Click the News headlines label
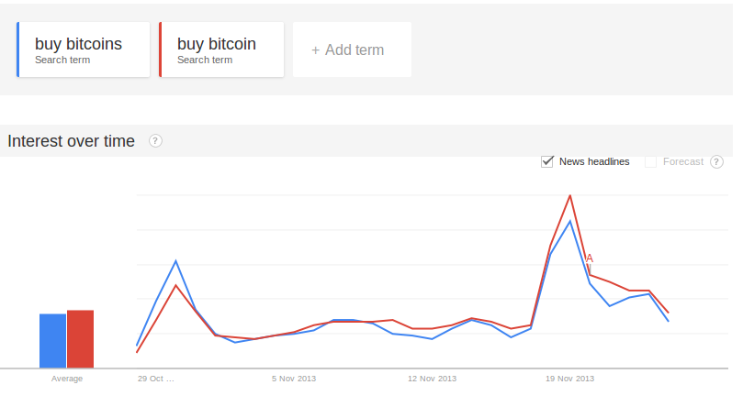The height and width of the screenshot is (396, 743). tap(594, 162)
